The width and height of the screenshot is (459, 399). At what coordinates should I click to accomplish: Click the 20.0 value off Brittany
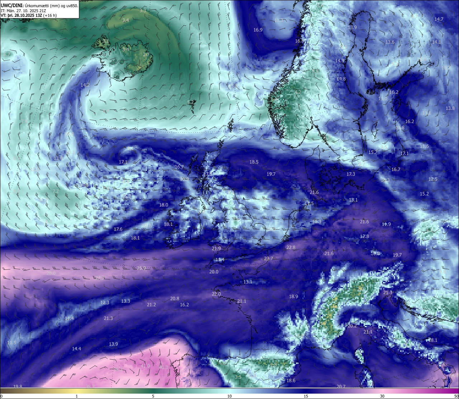pos(214,272)
